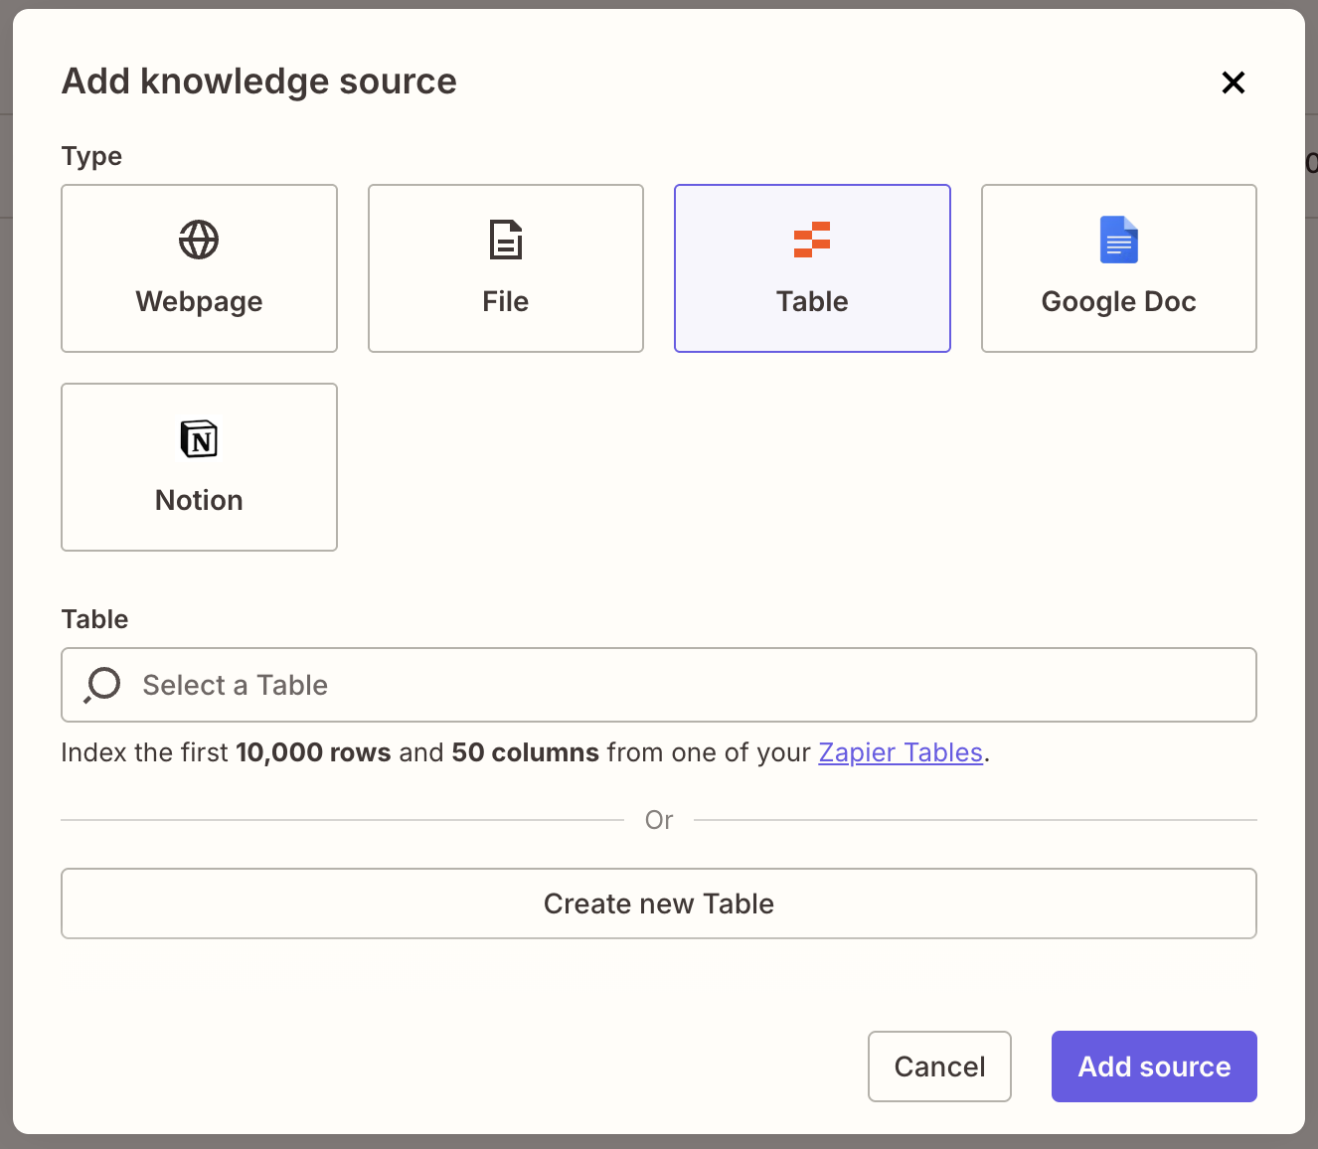
Task: Open the Select a Table dropdown
Action: pyautogui.click(x=659, y=685)
